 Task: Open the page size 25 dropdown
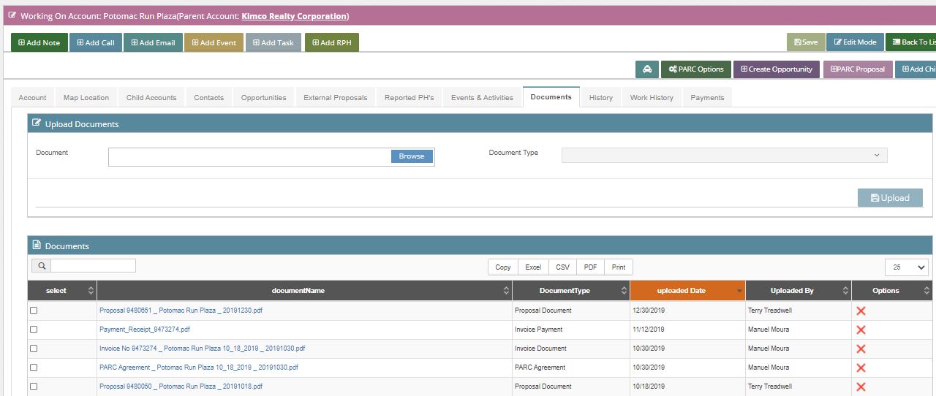[906, 267]
